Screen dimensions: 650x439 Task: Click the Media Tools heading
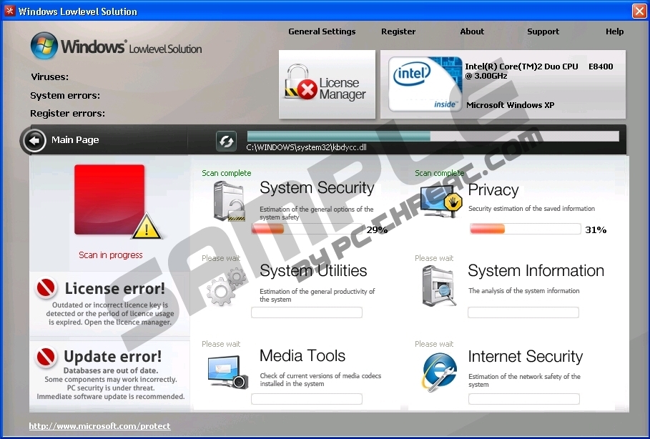click(x=302, y=355)
